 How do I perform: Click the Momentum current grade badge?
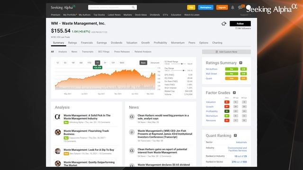coord(227,116)
